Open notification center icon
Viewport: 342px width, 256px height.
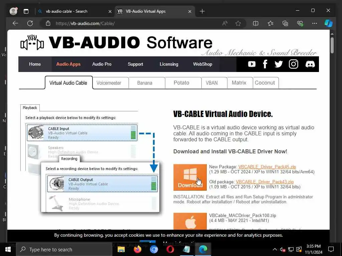[x=331, y=249]
